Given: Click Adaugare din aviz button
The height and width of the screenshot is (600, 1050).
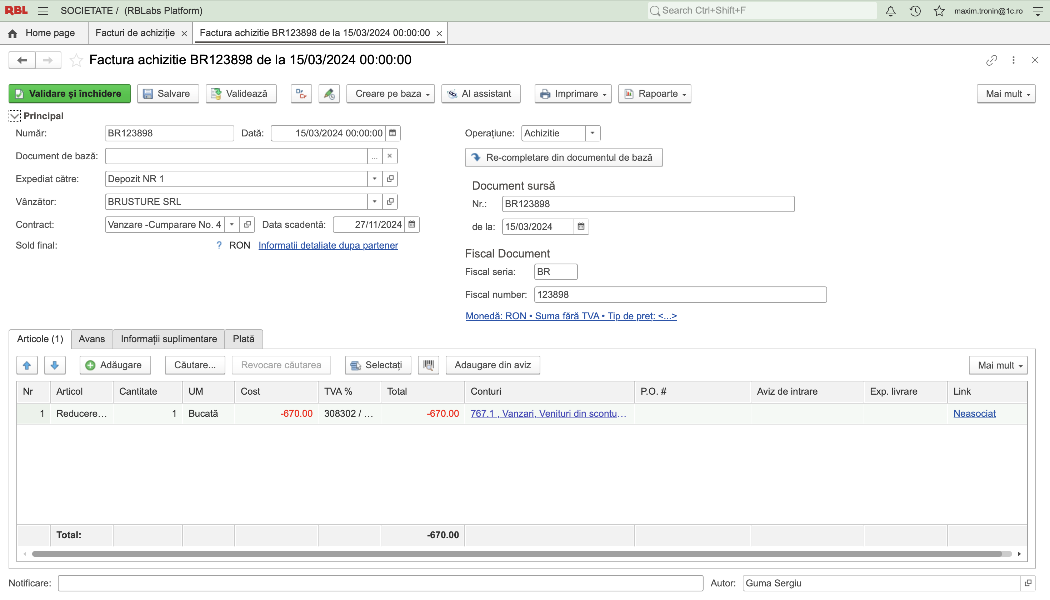Looking at the screenshot, I should pos(493,365).
